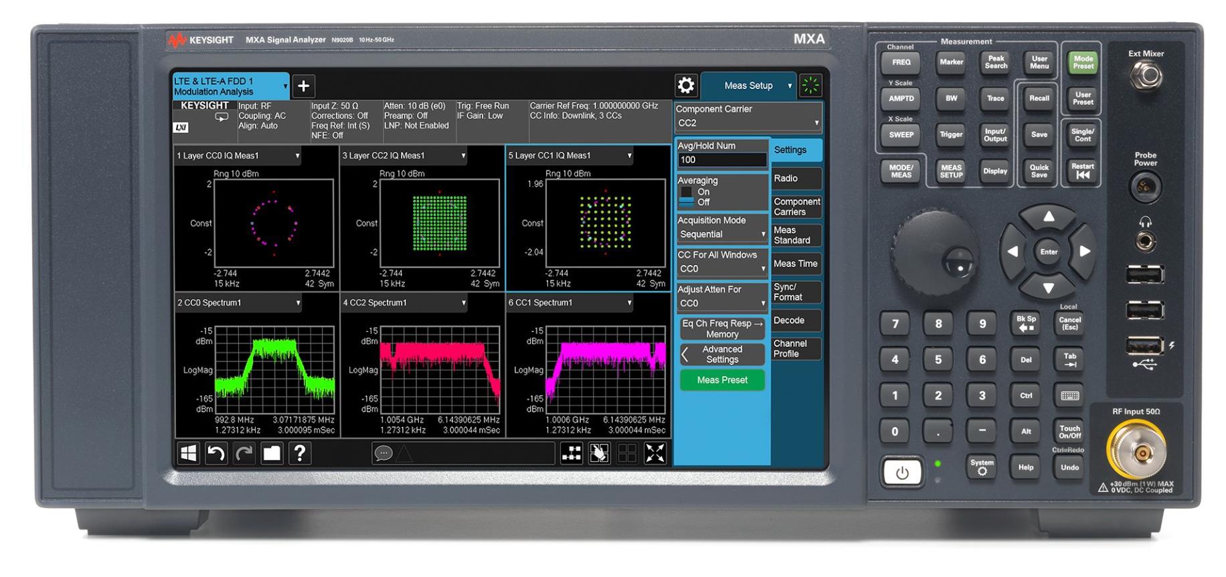Expand the Acquisition Mode Sequential dropdown
The width and height of the screenshot is (1226, 577).
coord(721,234)
